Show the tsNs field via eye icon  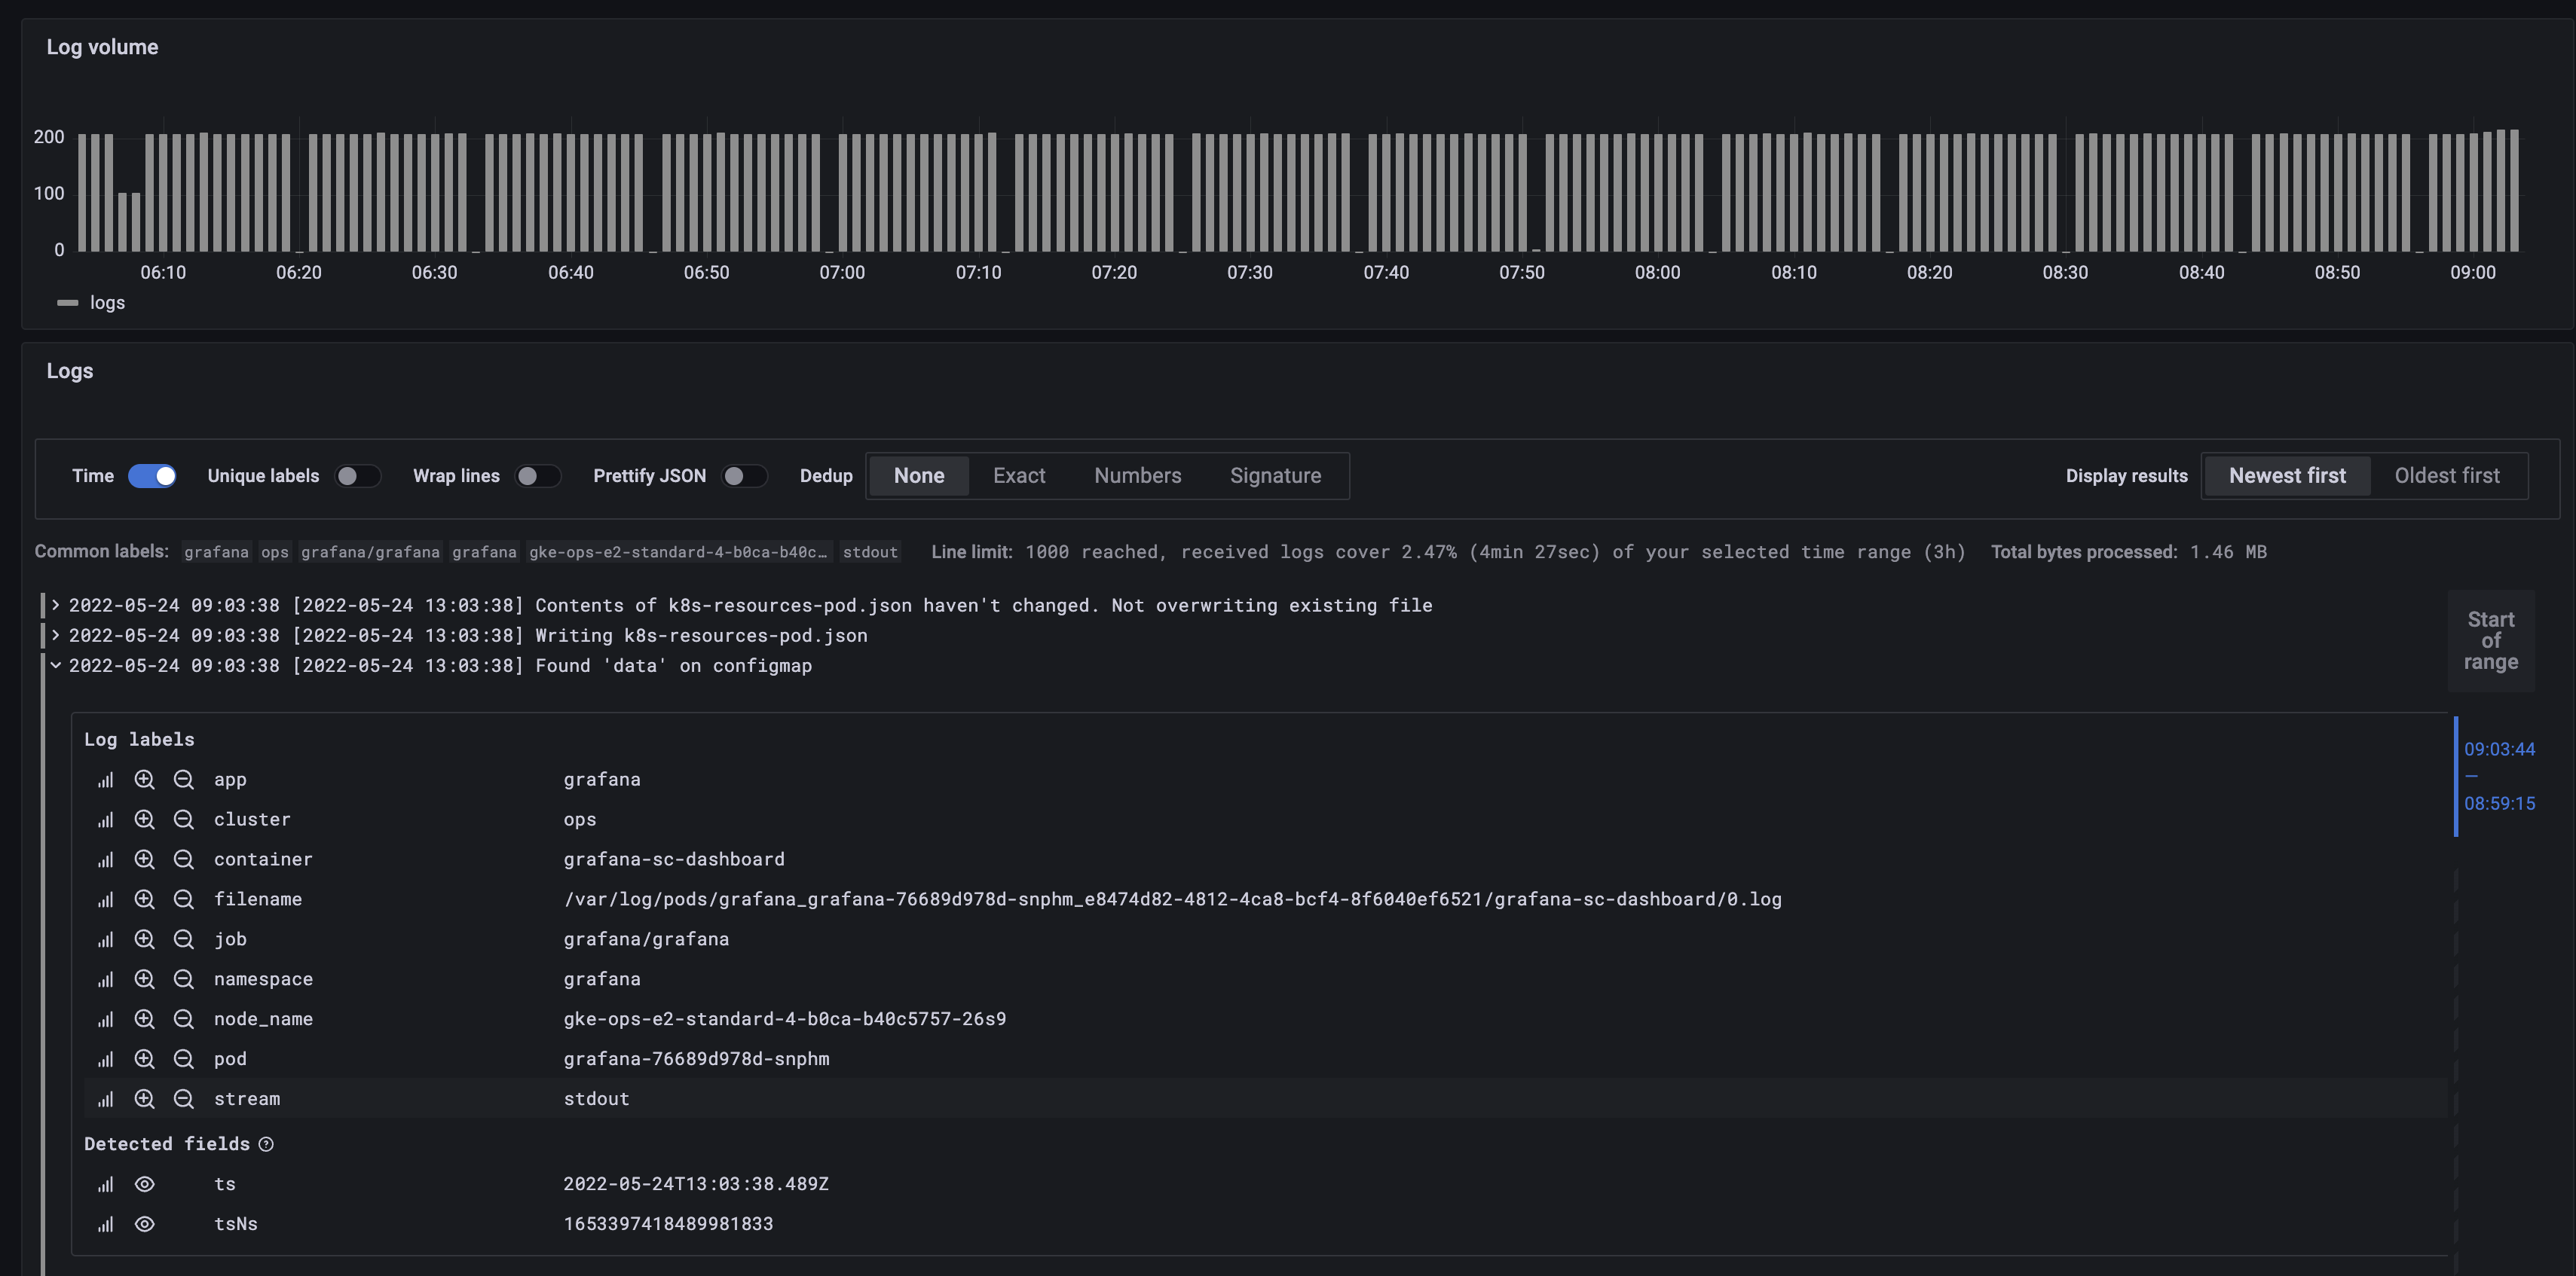point(145,1224)
